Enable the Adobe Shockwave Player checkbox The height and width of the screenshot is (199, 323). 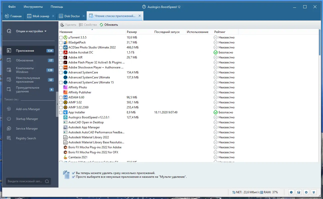point(61,67)
